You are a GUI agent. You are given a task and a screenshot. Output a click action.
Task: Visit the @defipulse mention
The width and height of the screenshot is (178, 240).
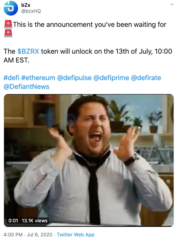[x=74, y=78]
